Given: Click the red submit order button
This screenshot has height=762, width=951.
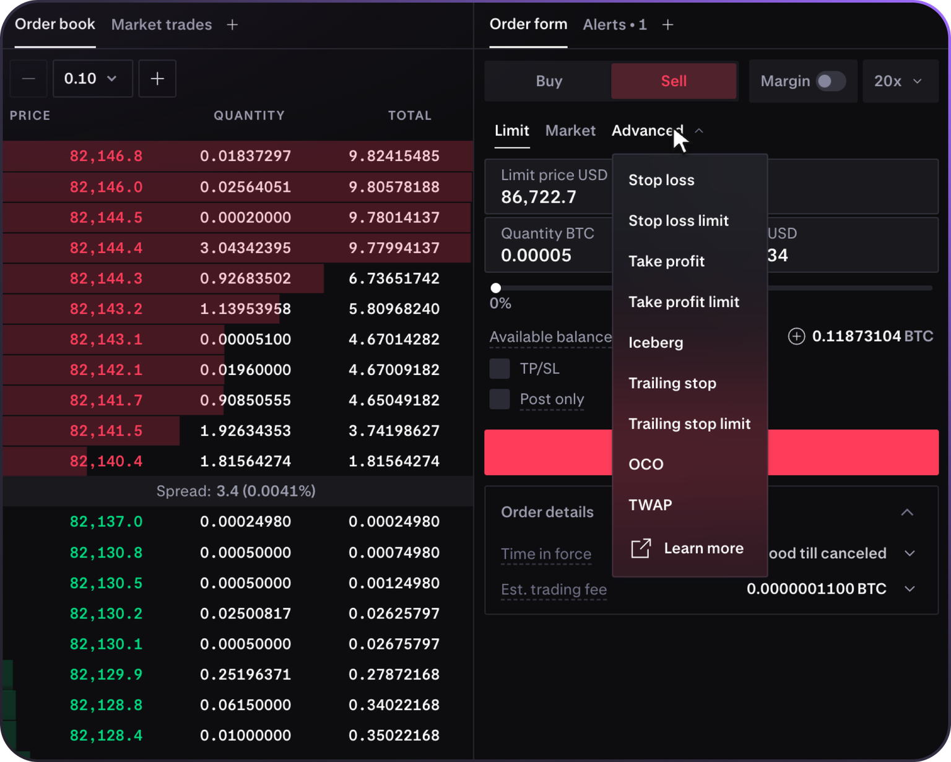Looking at the screenshot, I should tap(711, 452).
